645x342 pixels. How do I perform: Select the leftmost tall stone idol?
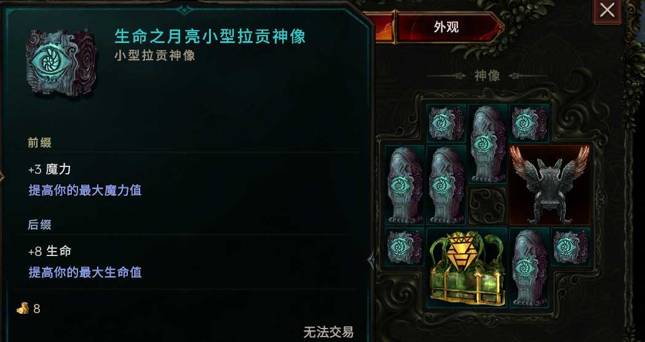405,185
